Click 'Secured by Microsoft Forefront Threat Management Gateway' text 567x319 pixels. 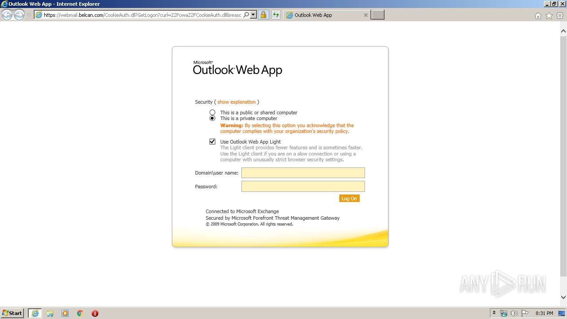(x=272, y=218)
